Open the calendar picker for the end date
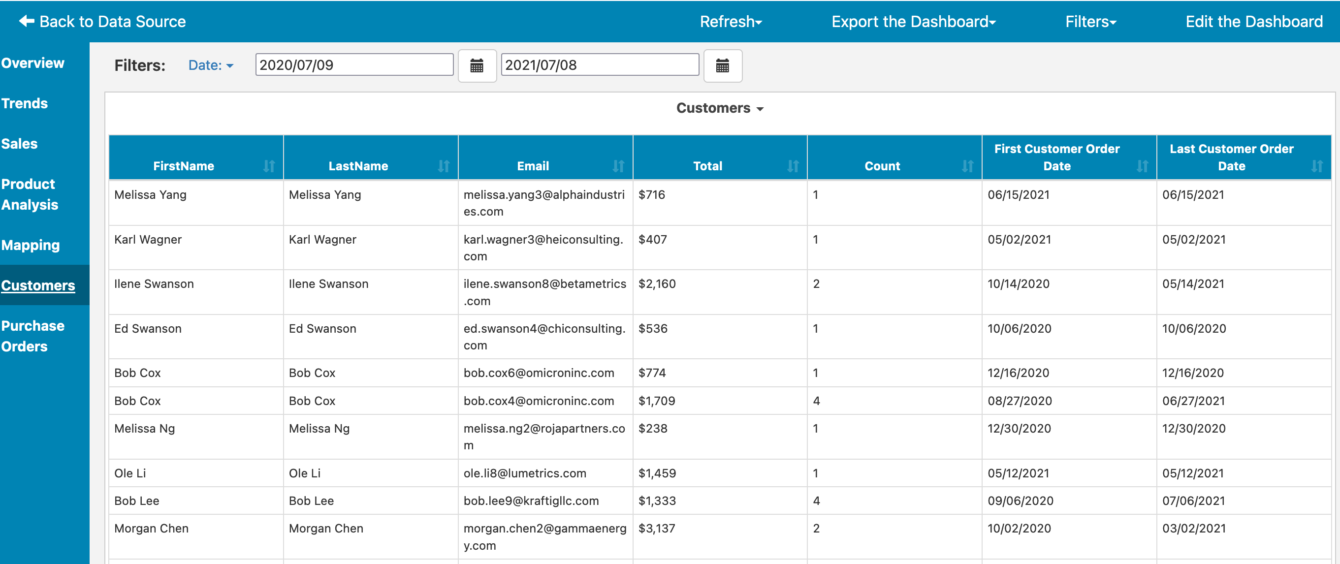Image resolution: width=1340 pixels, height=564 pixels. coord(723,65)
